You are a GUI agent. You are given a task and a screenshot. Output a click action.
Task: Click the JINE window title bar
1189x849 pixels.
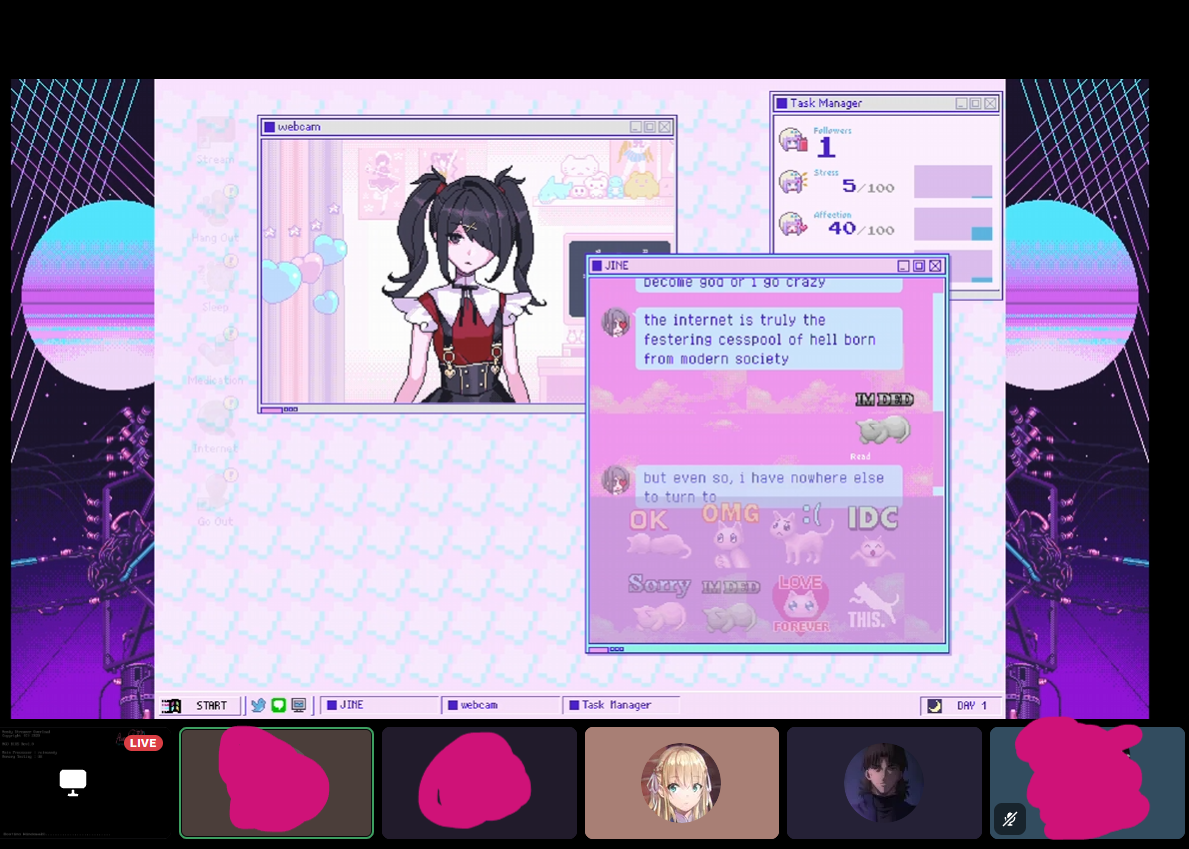[767, 266]
